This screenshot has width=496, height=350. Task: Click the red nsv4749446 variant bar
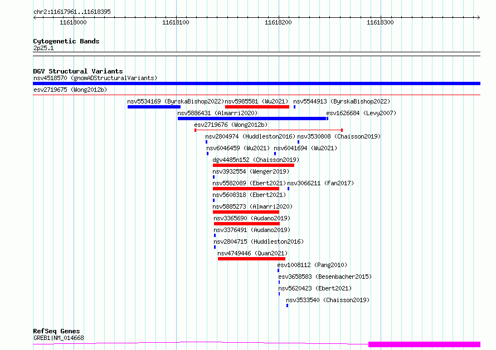pyautogui.click(x=251, y=259)
